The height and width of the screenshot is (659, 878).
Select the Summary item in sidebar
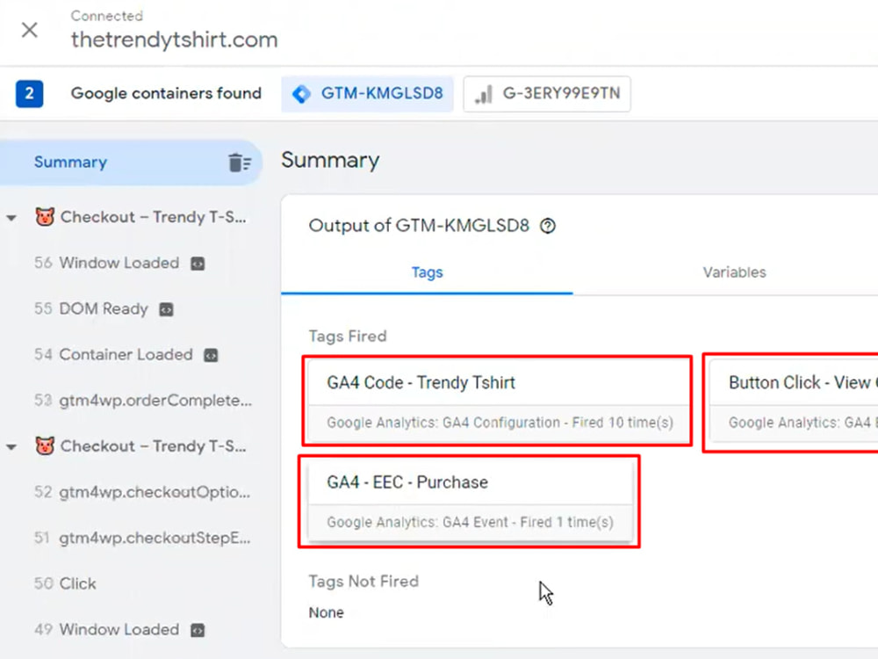click(x=131, y=163)
